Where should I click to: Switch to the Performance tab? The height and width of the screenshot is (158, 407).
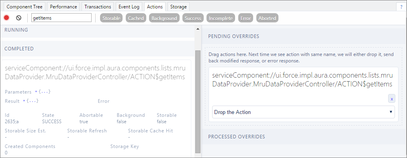[x=63, y=7]
